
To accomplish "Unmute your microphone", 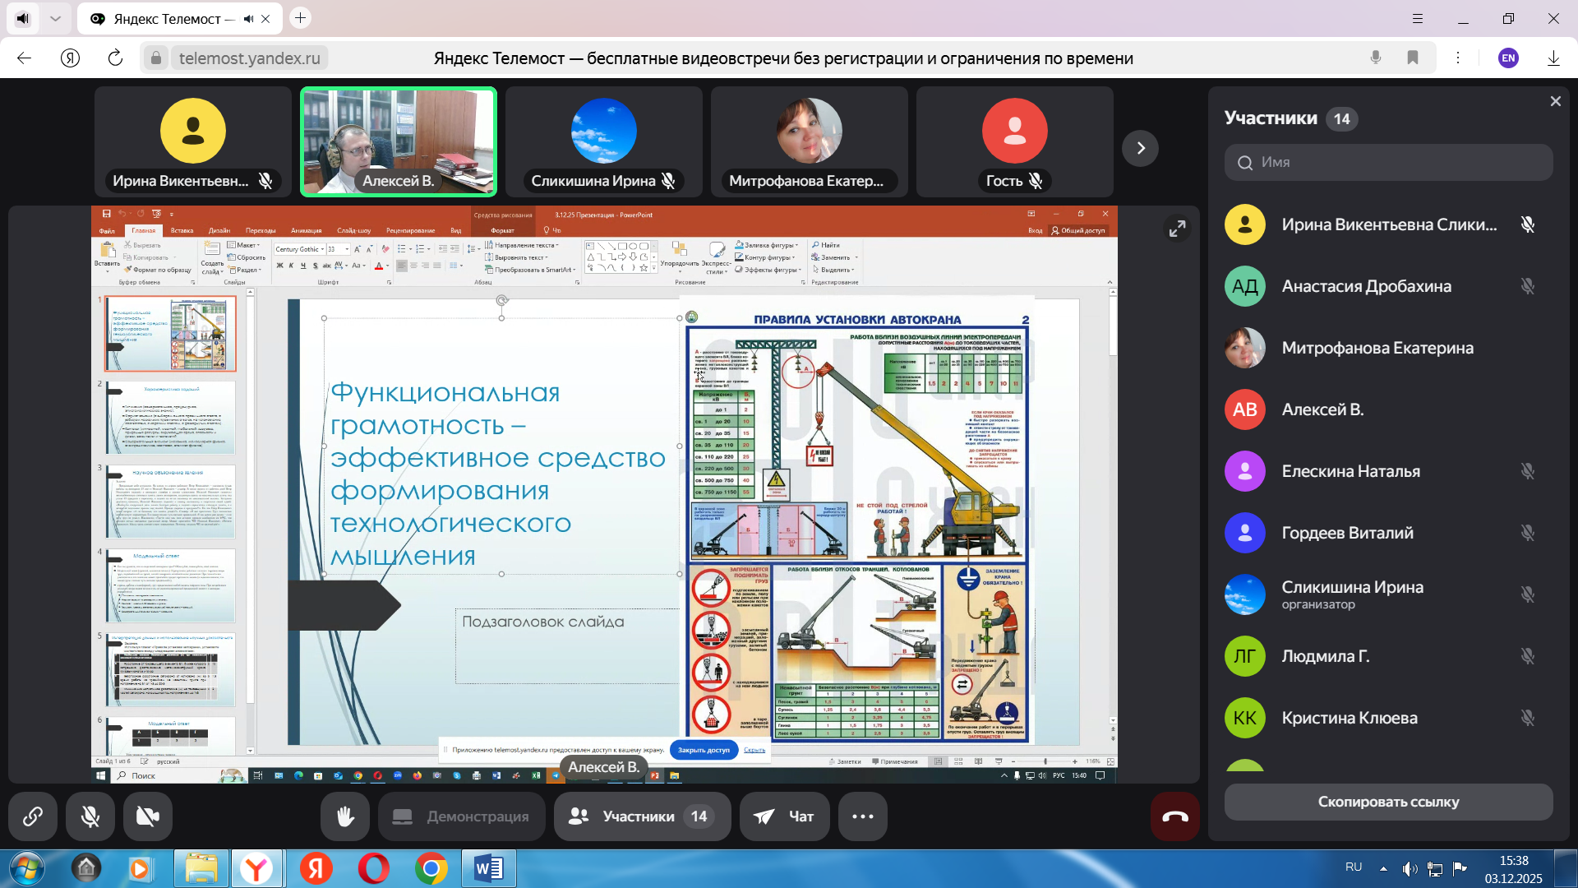I will [90, 816].
